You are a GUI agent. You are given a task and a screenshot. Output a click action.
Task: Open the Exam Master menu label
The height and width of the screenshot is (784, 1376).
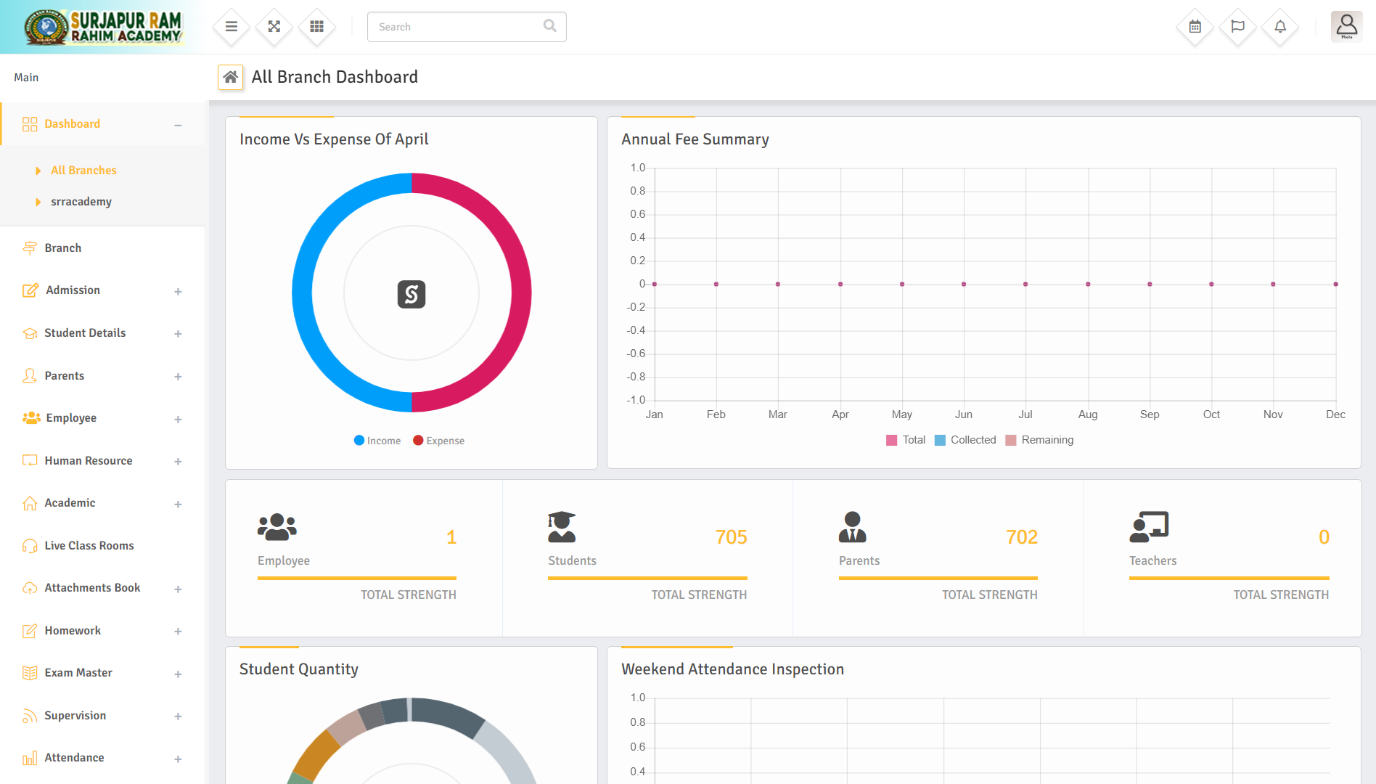pos(78,673)
